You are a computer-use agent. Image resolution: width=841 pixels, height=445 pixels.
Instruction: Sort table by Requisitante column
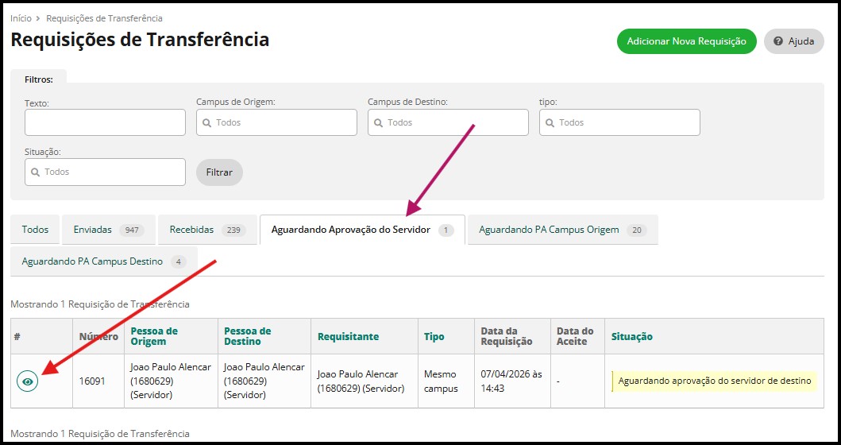click(x=348, y=337)
